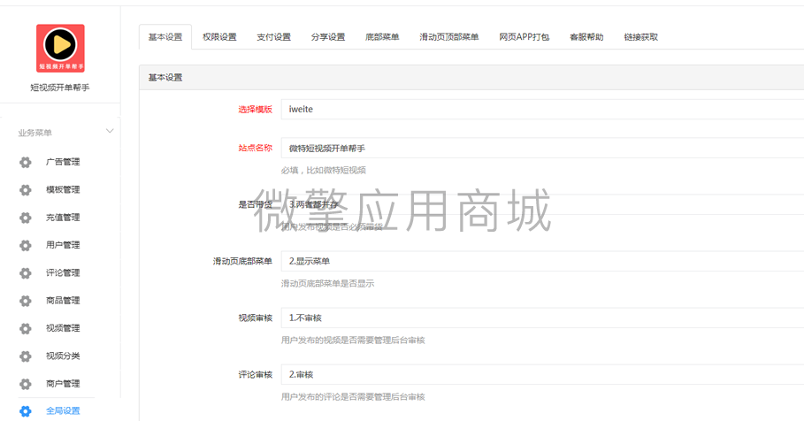Click the gear icon beside 视频管理
The image size is (804, 421).
25,328
